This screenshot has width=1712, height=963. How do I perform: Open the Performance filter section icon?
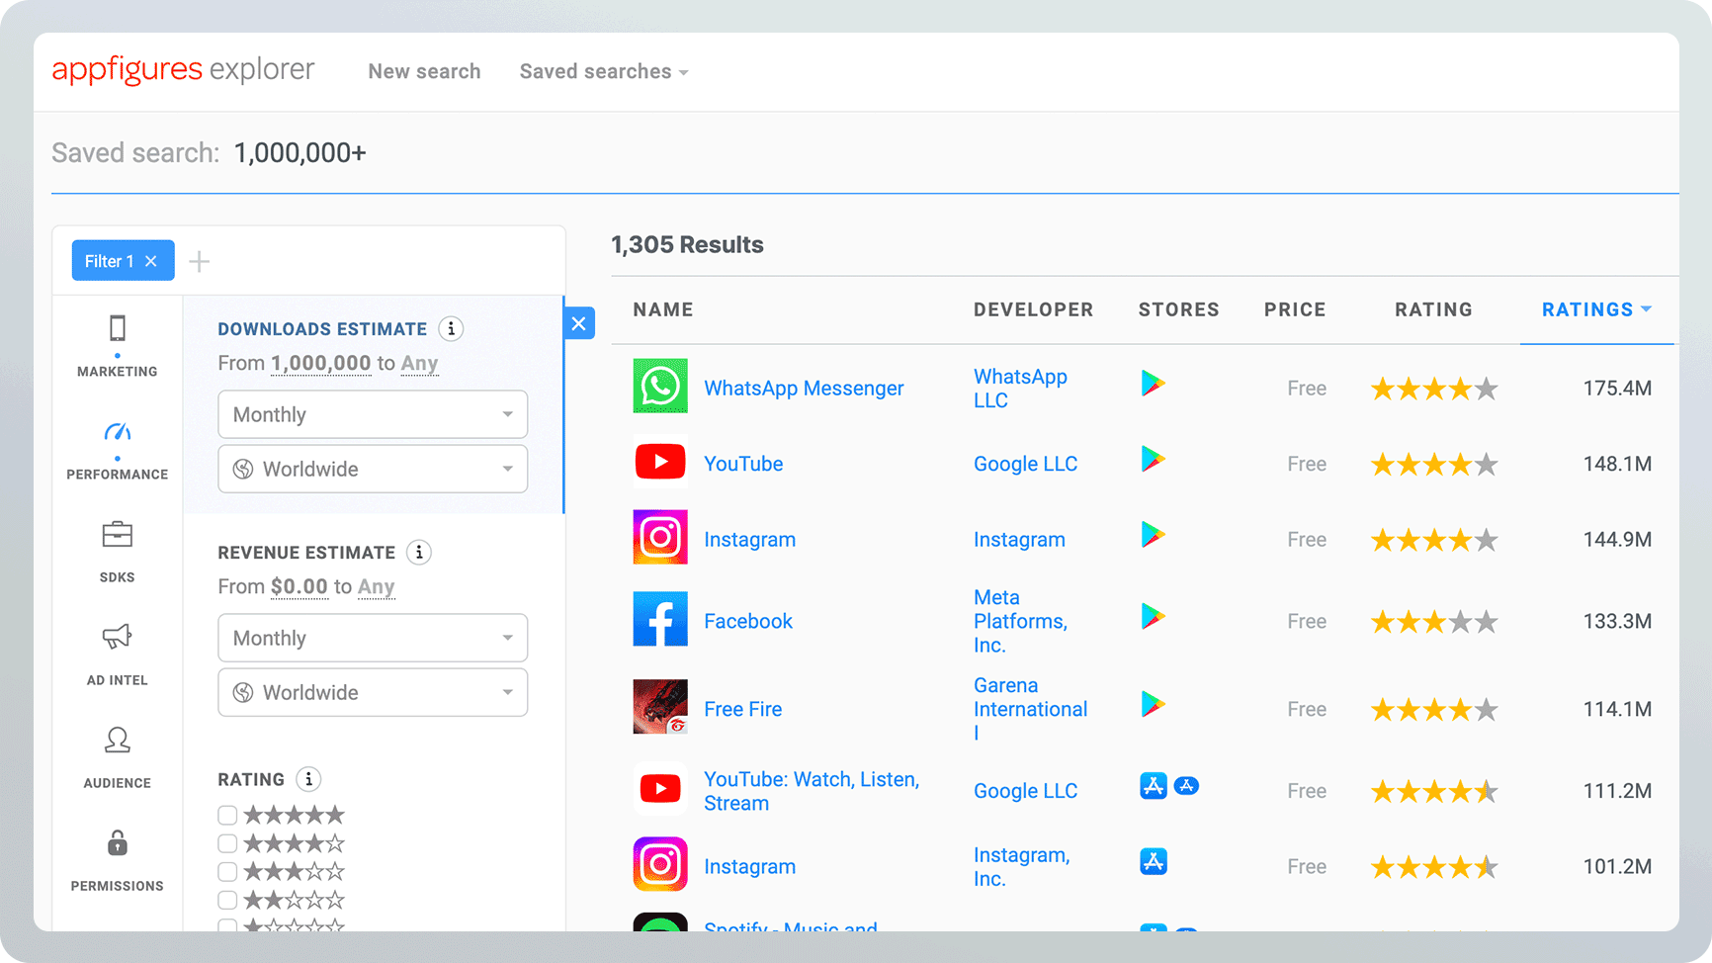coord(117,430)
